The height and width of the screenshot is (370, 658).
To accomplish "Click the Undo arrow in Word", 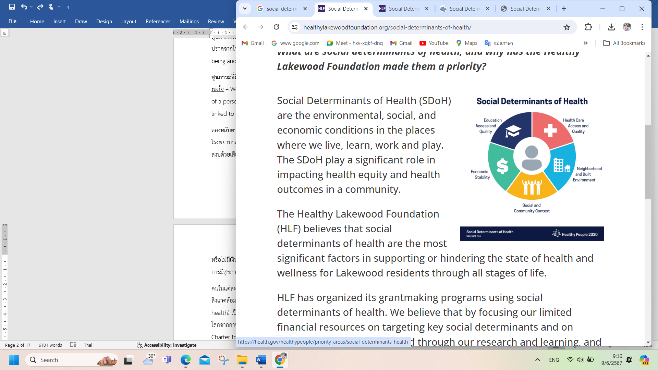I will pos(24,7).
